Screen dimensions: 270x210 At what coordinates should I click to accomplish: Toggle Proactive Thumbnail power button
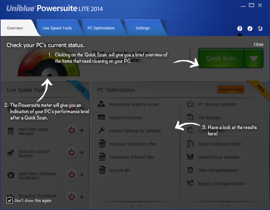click(72, 196)
